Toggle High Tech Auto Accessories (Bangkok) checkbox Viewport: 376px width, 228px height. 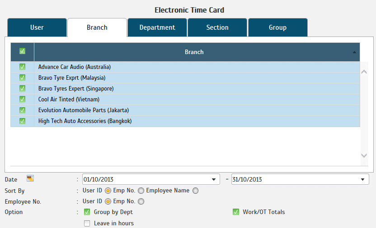point(22,121)
